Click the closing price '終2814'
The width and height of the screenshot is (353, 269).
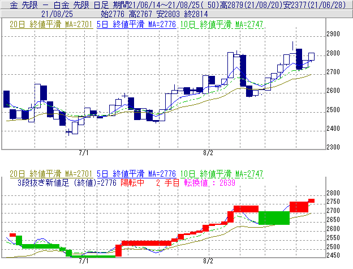(x=196, y=14)
